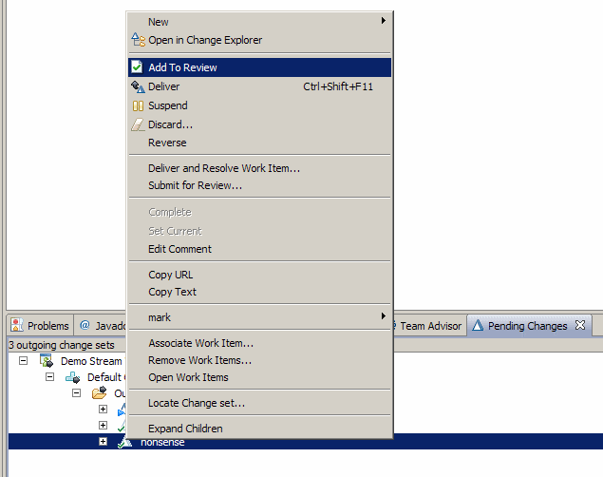Click the Add To Review checkmark icon
603x477 pixels.
(x=137, y=67)
